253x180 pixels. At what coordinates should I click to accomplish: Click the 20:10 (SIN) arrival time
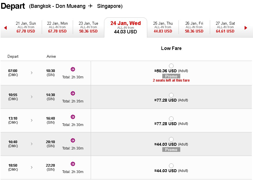pyautogui.click(x=50, y=144)
